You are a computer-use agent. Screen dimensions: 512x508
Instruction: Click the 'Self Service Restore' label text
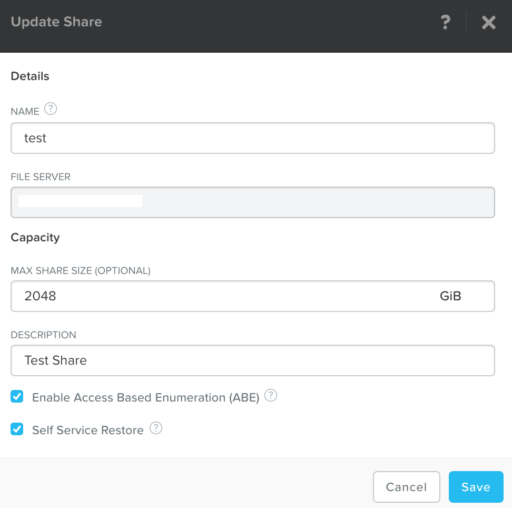[87, 431]
